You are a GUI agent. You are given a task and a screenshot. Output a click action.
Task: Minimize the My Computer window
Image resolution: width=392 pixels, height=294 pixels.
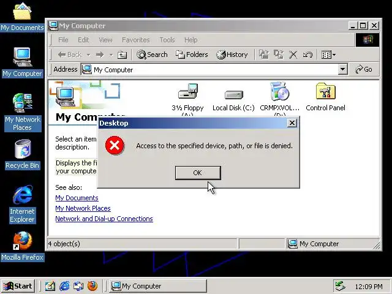(x=353, y=26)
